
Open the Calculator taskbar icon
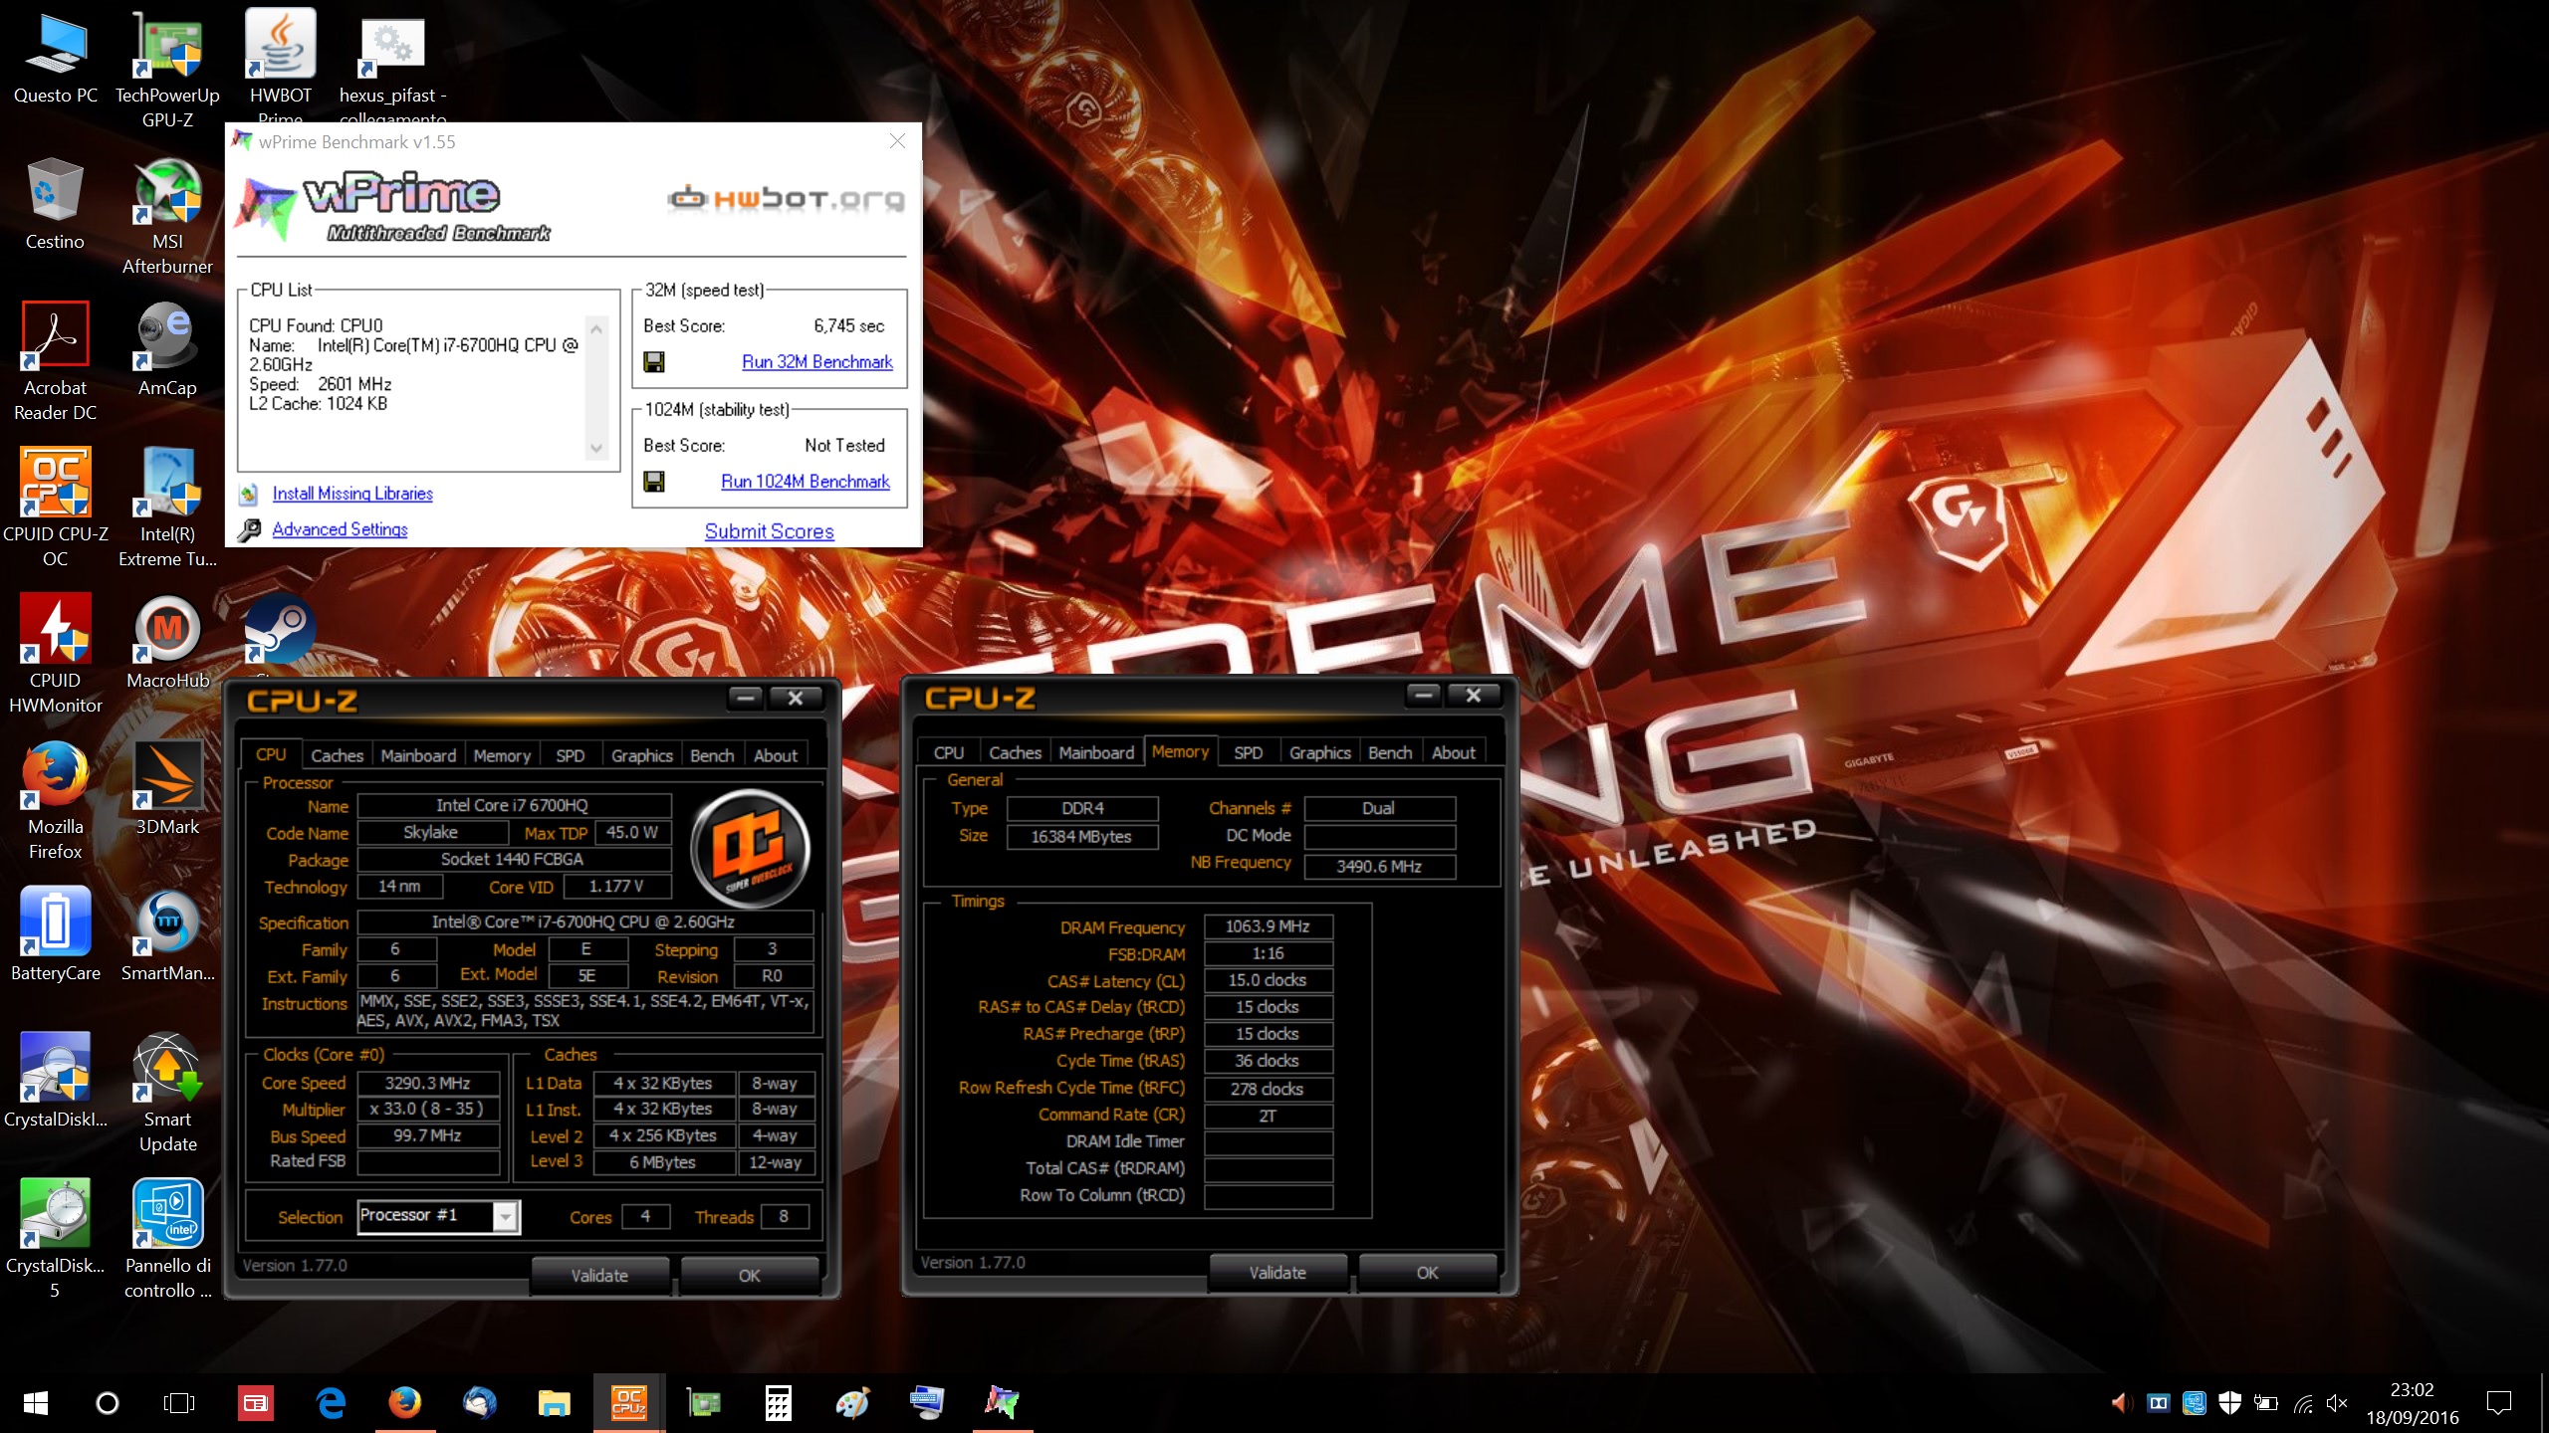point(778,1403)
